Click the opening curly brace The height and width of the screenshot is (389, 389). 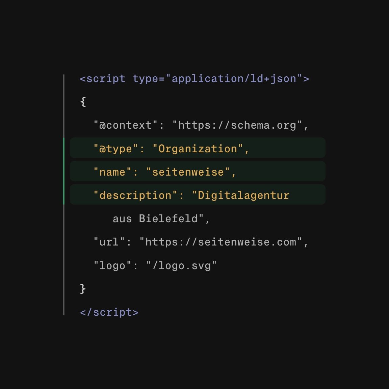tap(83, 102)
